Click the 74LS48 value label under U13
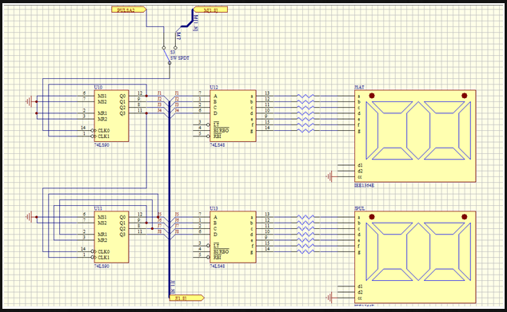Screen dimensions: 507x312 (218, 267)
